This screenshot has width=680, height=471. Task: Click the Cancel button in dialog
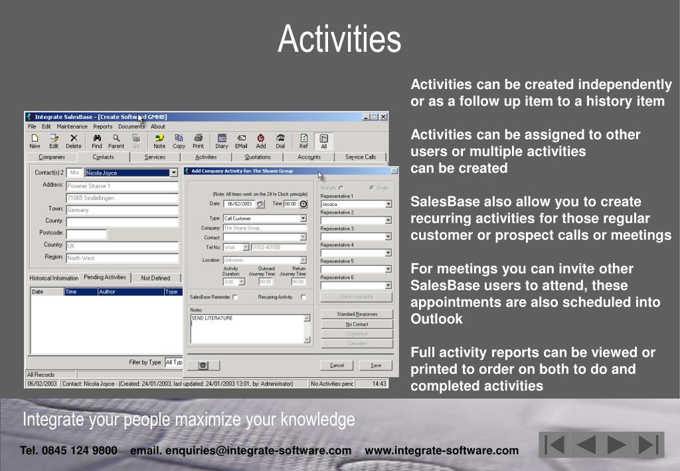(x=337, y=365)
